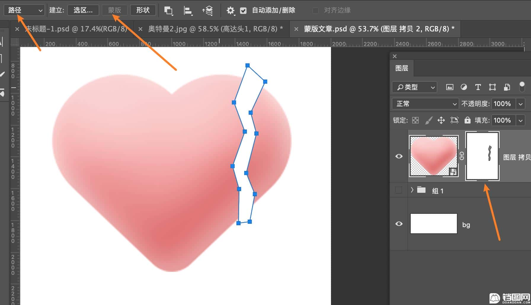Switch to the 奥特曼2.jpg document tab
Screen dimensions: 531x305
tap(215, 29)
